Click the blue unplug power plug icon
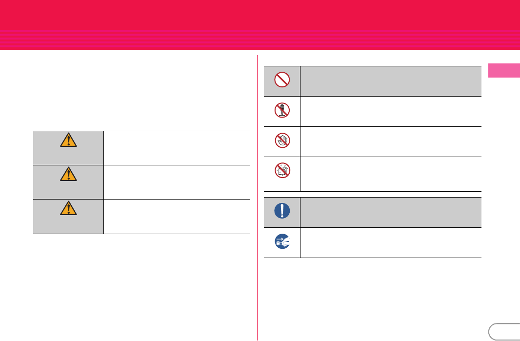520x341 pixels. tap(282, 241)
